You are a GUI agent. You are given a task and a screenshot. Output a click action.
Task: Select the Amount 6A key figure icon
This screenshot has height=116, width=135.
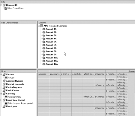(x=43, y=45)
